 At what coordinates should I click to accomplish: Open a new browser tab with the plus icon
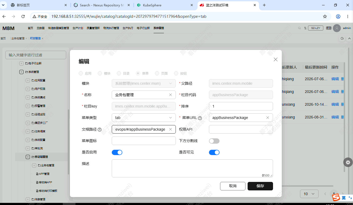(x=264, y=5)
